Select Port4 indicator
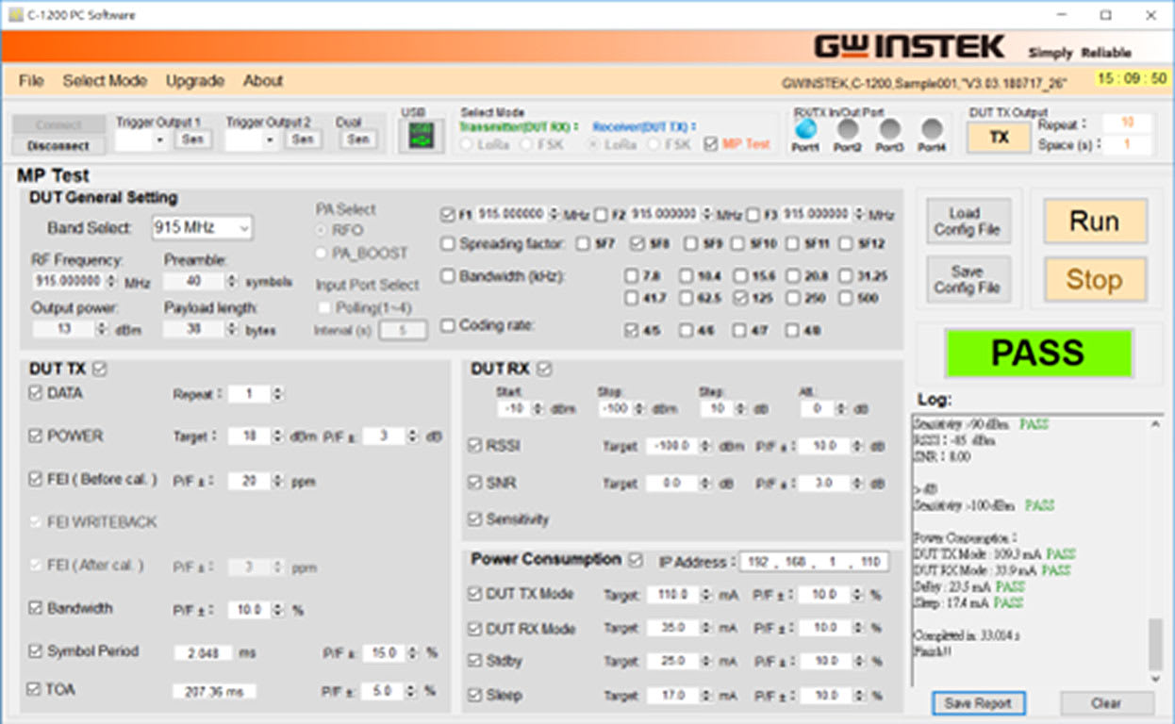Screen dimensions: 1175x724 [932, 128]
